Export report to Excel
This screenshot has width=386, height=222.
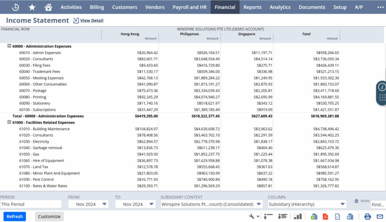pos(314,216)
